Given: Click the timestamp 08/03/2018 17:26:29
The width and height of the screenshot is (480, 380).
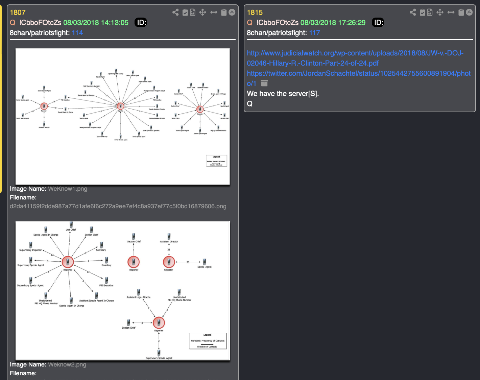Looking at the screenshot, I should (x=333, y=23).
